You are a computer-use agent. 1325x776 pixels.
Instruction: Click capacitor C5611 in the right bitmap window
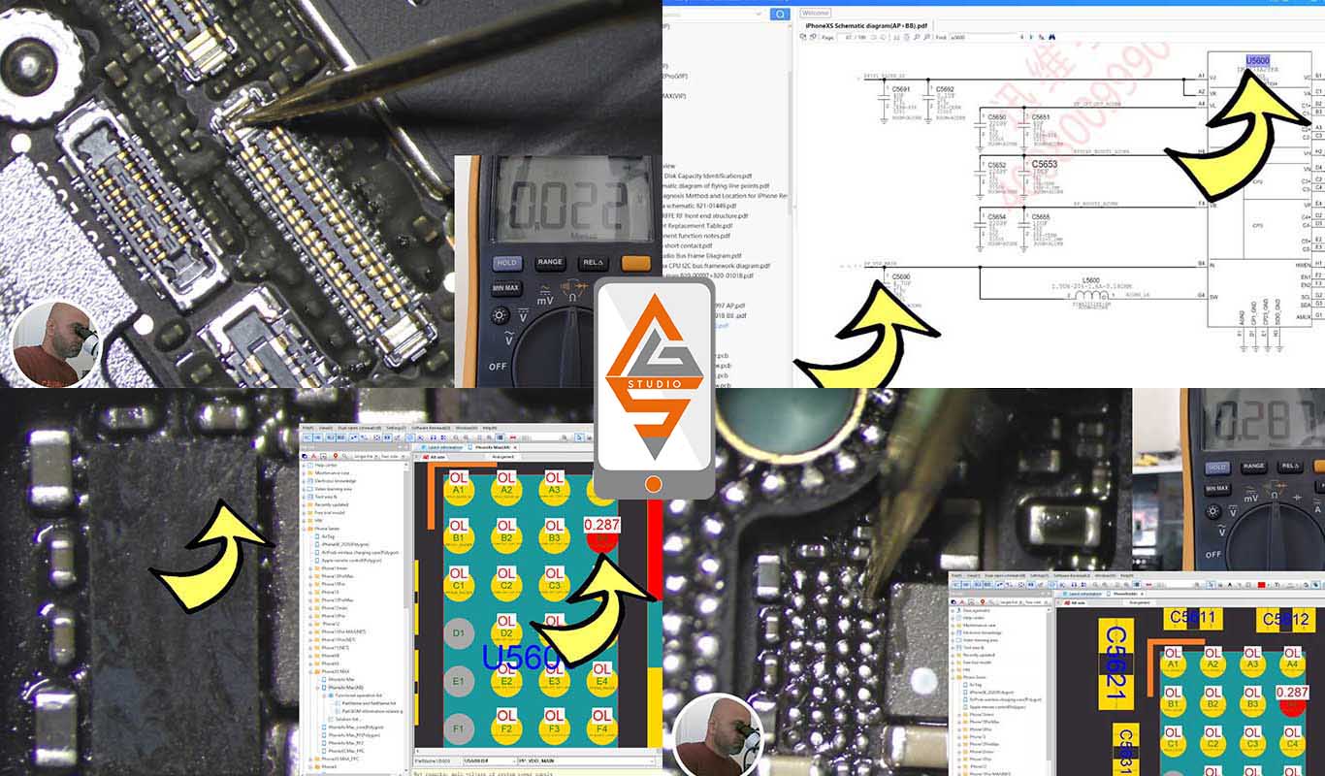[1193, 618]
